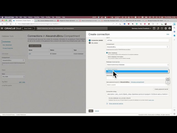Click the Oracle search resources field

tap(72, 28)
